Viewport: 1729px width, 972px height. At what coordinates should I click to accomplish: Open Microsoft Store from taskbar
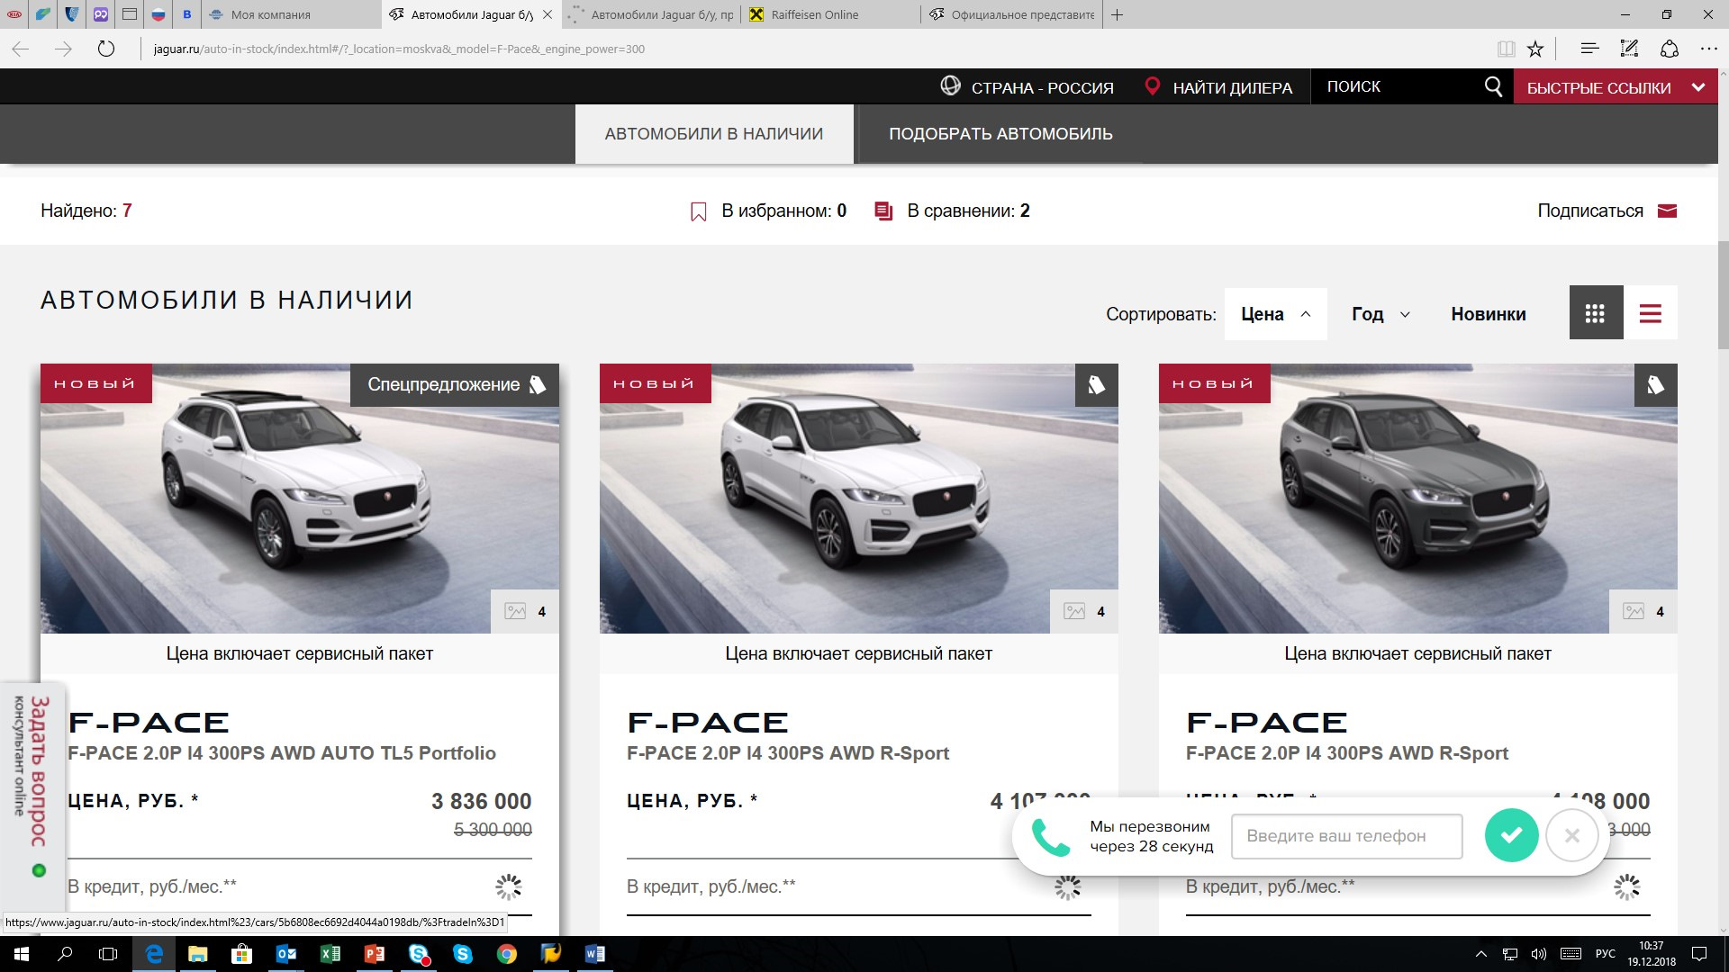[x=242, y=954]
